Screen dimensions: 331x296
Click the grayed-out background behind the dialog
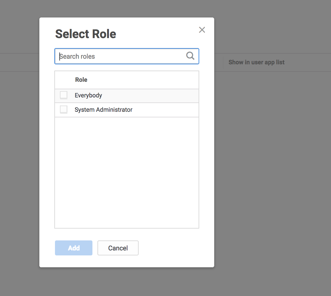[275, 187]
